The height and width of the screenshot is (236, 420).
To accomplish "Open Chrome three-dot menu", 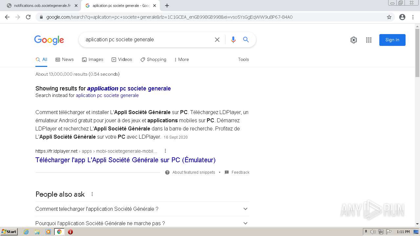I will 413,17.
